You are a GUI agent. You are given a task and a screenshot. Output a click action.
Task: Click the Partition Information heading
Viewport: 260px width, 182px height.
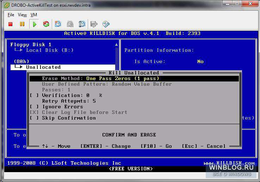159,50
